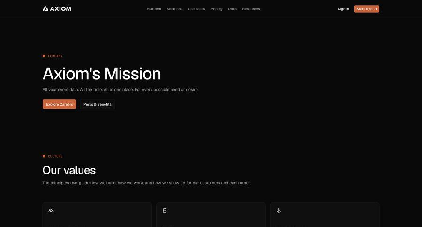Click the Explore Careers button
Image resolution: width=422 pixels, height=227 pixels.
point(60,104)
